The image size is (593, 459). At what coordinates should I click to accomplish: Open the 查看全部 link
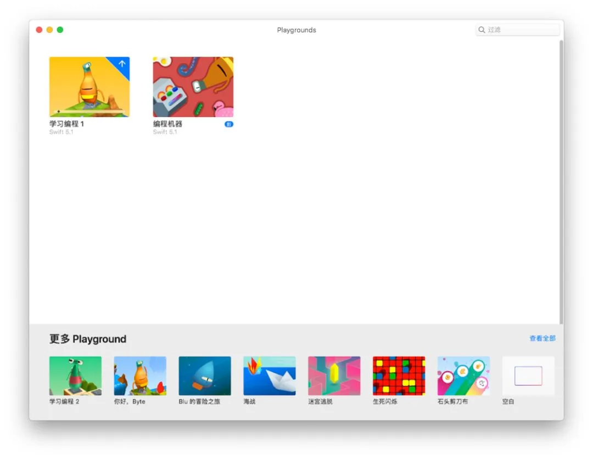click(x=542, y=338)
